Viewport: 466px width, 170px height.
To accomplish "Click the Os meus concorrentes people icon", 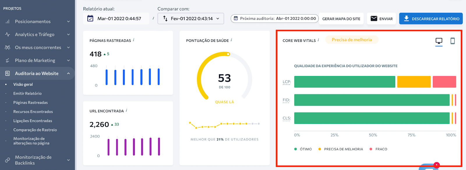I will click(8, 47).
